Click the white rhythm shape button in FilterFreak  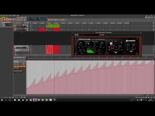coord(111,43)
